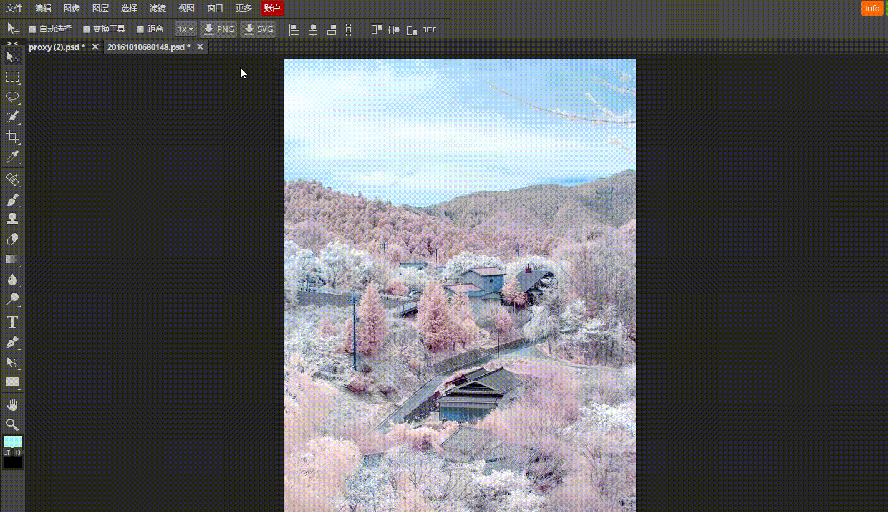This screenshot has height=512, width=888.
Task: Select the Crop tool
Action: (x=12, y=137)
